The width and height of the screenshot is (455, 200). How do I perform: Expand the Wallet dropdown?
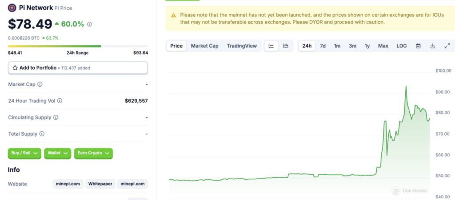click(x=57, y=153)
